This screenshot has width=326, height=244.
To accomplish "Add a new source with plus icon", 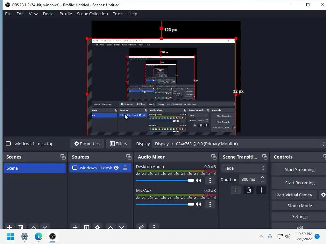I will (x=75, y=227).
